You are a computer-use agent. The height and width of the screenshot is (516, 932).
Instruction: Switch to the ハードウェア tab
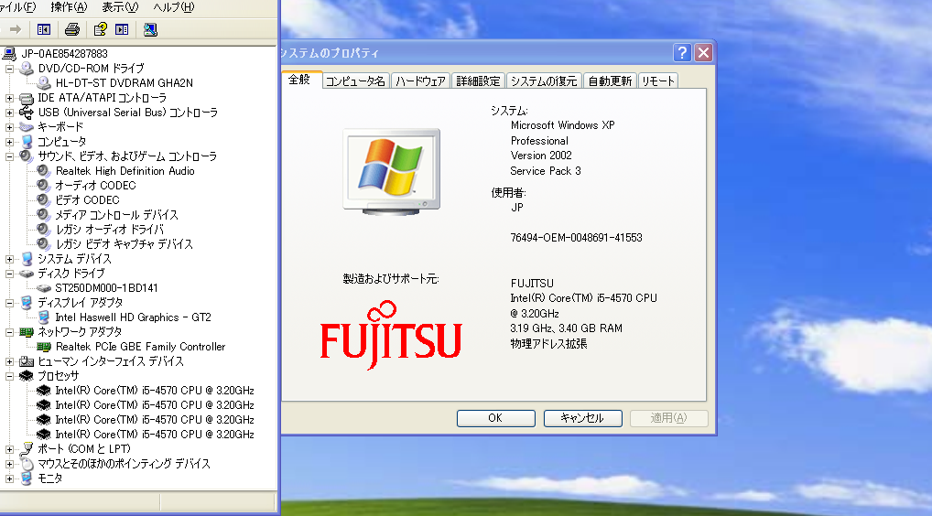(420, 81)
